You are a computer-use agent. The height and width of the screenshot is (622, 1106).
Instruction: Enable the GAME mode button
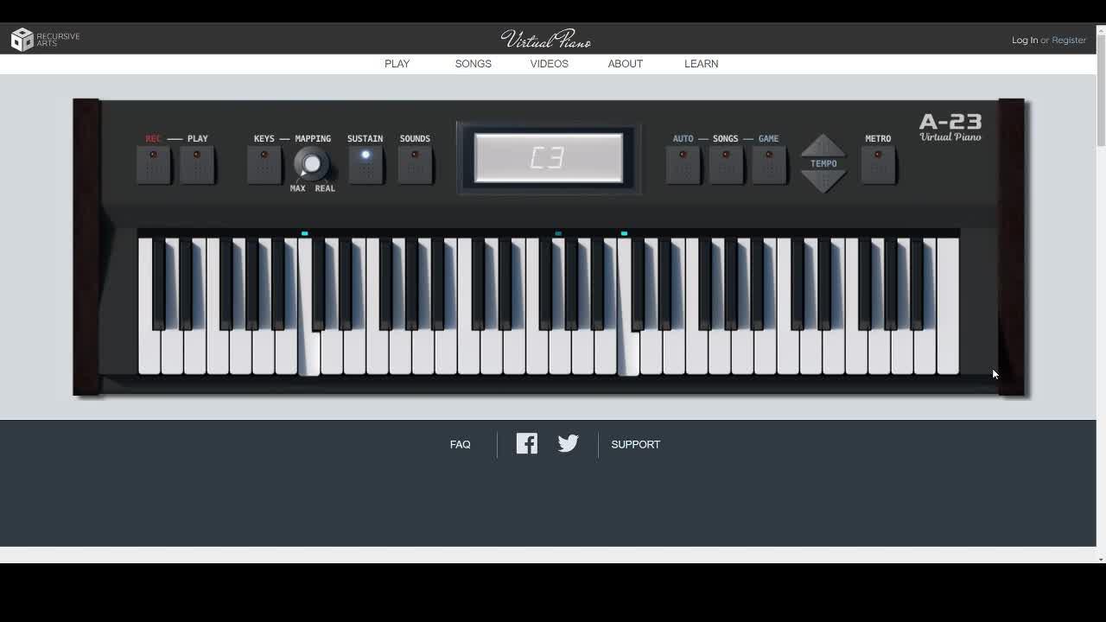pos(769,164)
